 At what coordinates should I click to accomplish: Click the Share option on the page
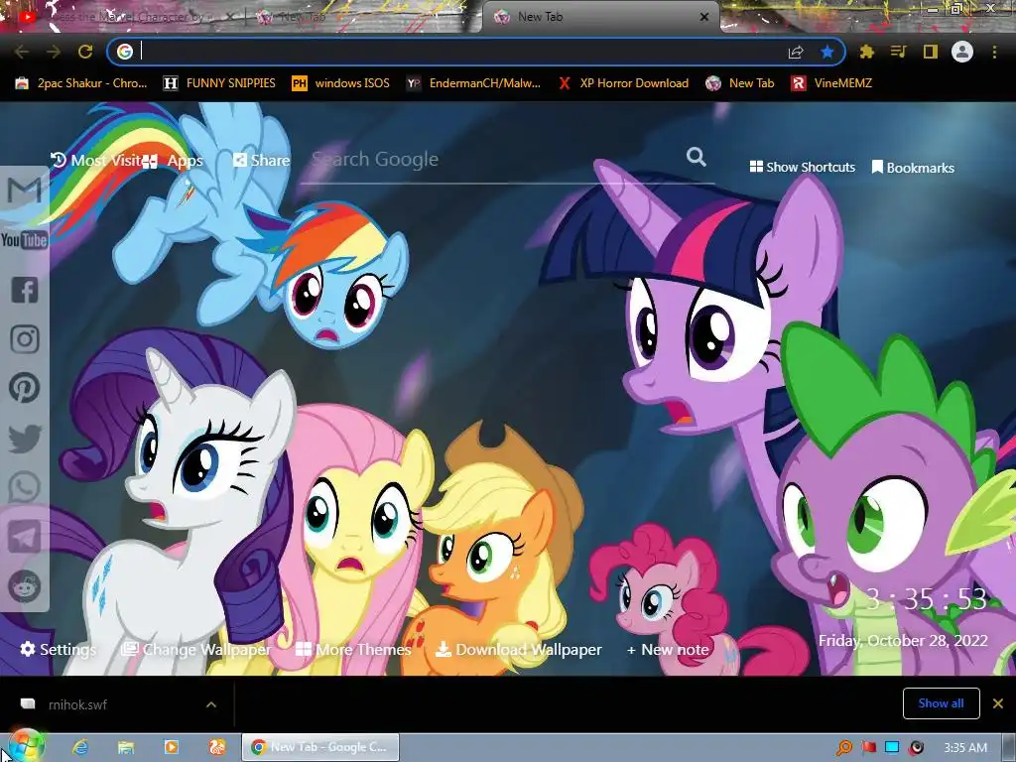pos(261,160)
